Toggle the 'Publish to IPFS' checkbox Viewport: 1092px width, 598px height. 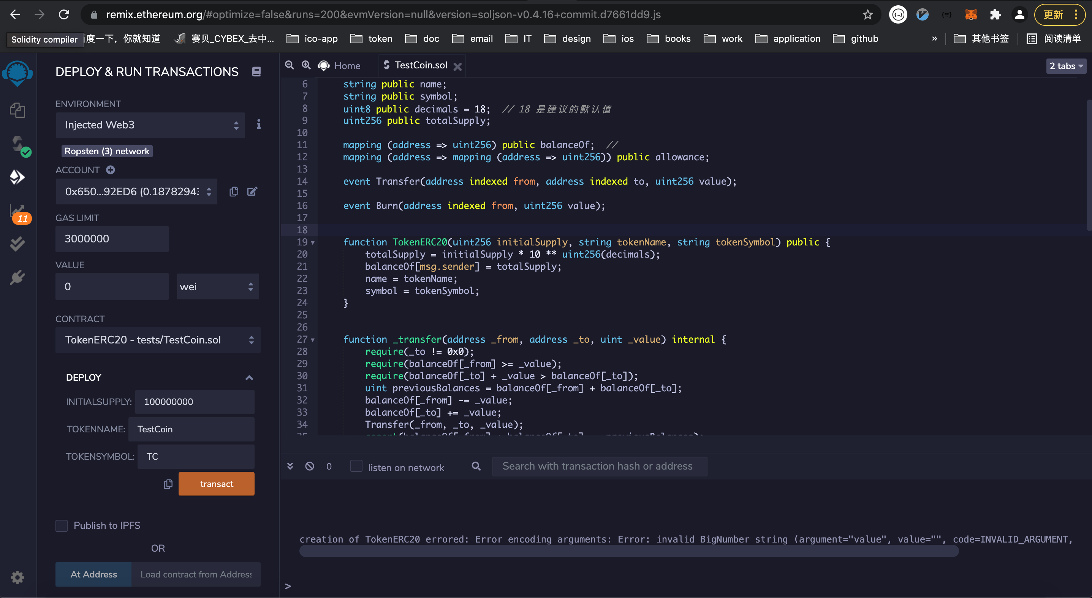(x=61, y=525)
